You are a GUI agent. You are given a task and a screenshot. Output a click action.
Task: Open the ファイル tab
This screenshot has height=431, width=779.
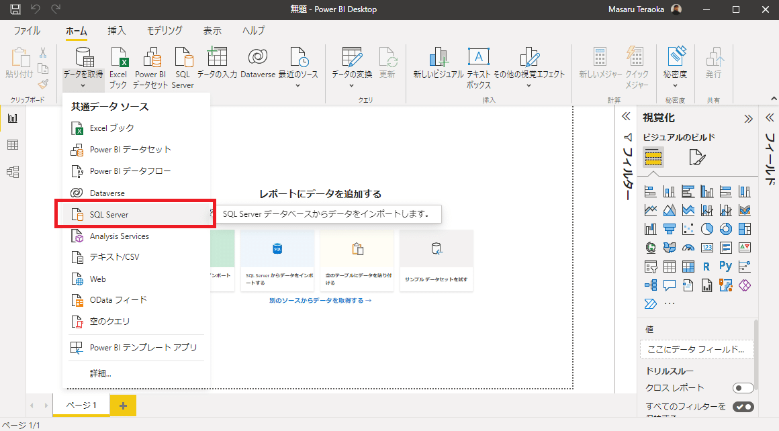(x=27, y=31)
